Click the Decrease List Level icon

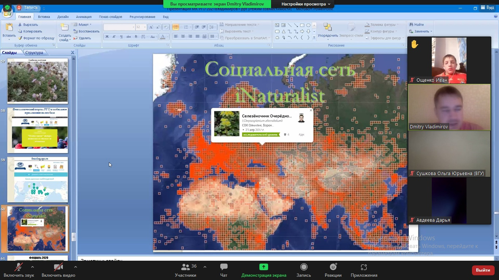(197, 27)
